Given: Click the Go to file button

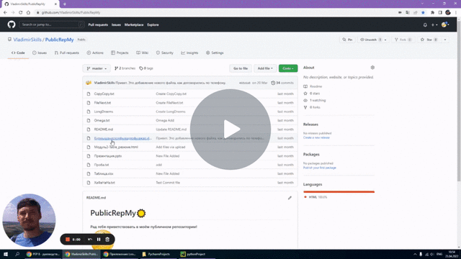Looking at the screenshot, I should coord(241,68).
